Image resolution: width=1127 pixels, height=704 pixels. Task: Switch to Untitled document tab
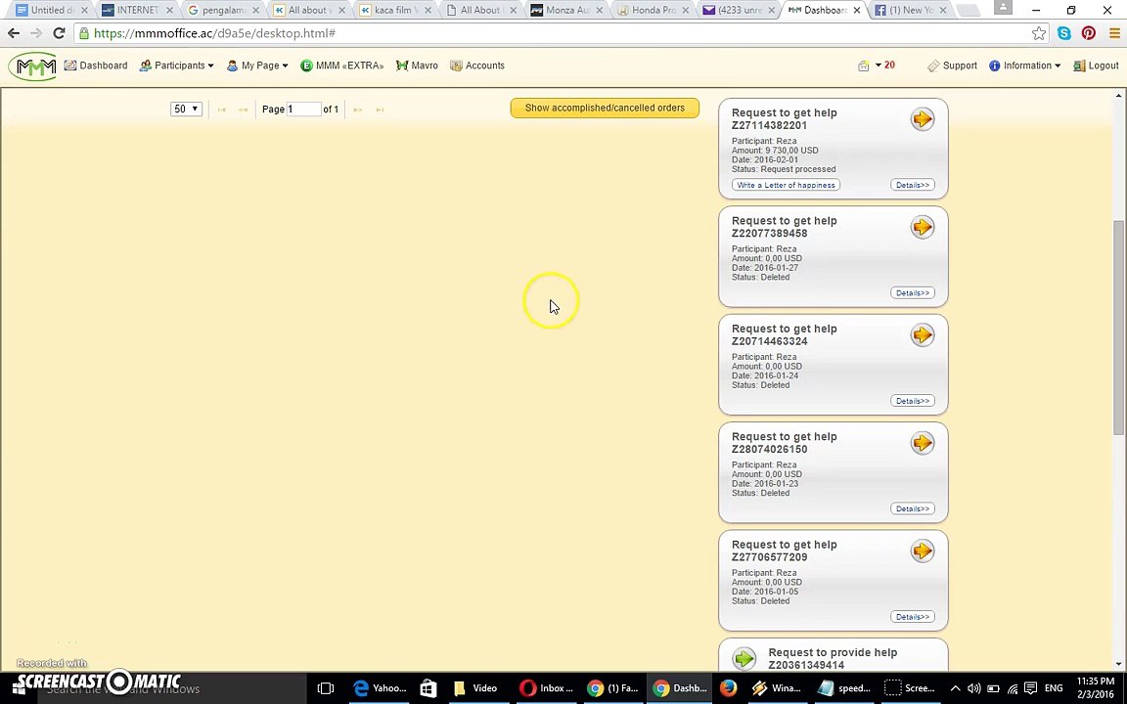(50, 10)
